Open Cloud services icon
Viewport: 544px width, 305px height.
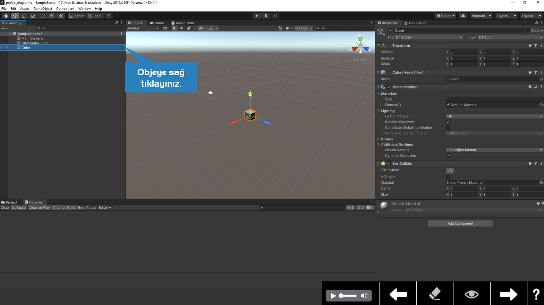(x=463, y=16)
